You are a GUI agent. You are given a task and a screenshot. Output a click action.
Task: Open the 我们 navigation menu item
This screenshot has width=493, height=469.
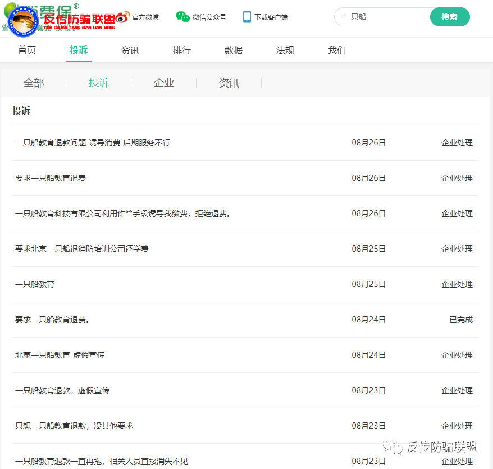(336, 50)
